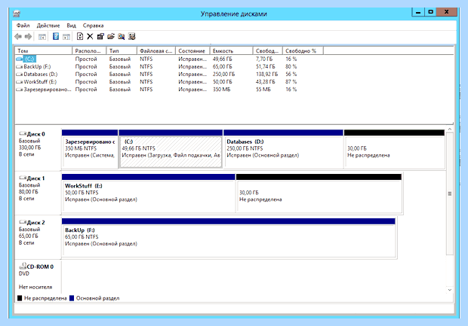The image size is (468, 326).
Task: Click the Forward arrow toolbar icon
Action: pyautogui.click(x=29, y=37)
